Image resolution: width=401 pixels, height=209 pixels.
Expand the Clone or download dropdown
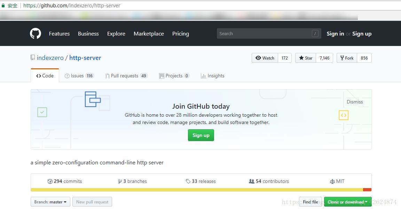tap(348, 202)
